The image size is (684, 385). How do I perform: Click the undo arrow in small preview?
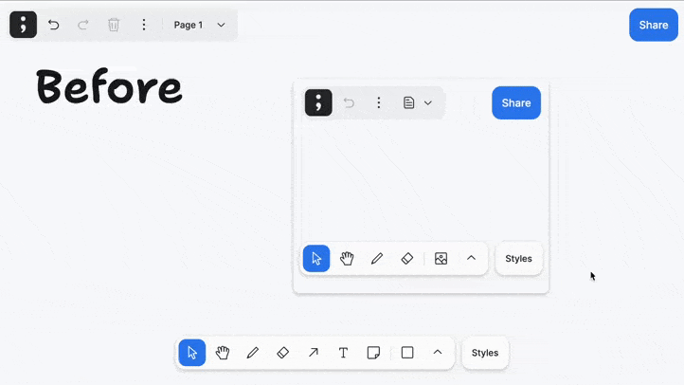[349, 103]
